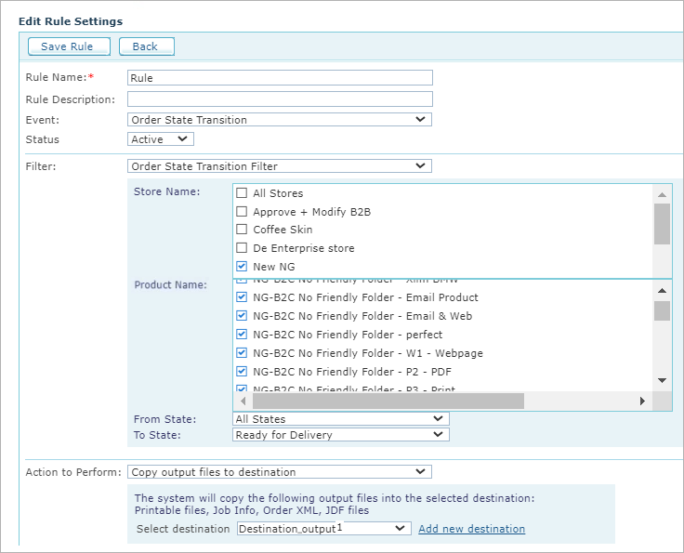This screenshot has width=684, height=553.
Task: Open the Filter type dropdown
Action: coord(279,166)
